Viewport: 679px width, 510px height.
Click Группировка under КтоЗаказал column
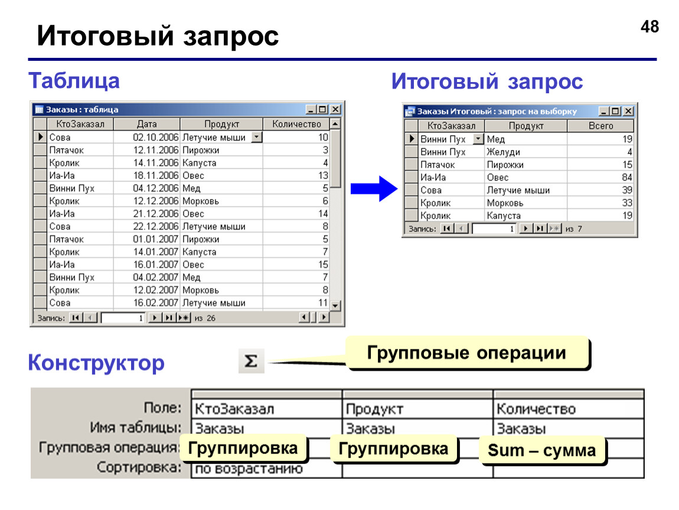(x=243, y=448)
